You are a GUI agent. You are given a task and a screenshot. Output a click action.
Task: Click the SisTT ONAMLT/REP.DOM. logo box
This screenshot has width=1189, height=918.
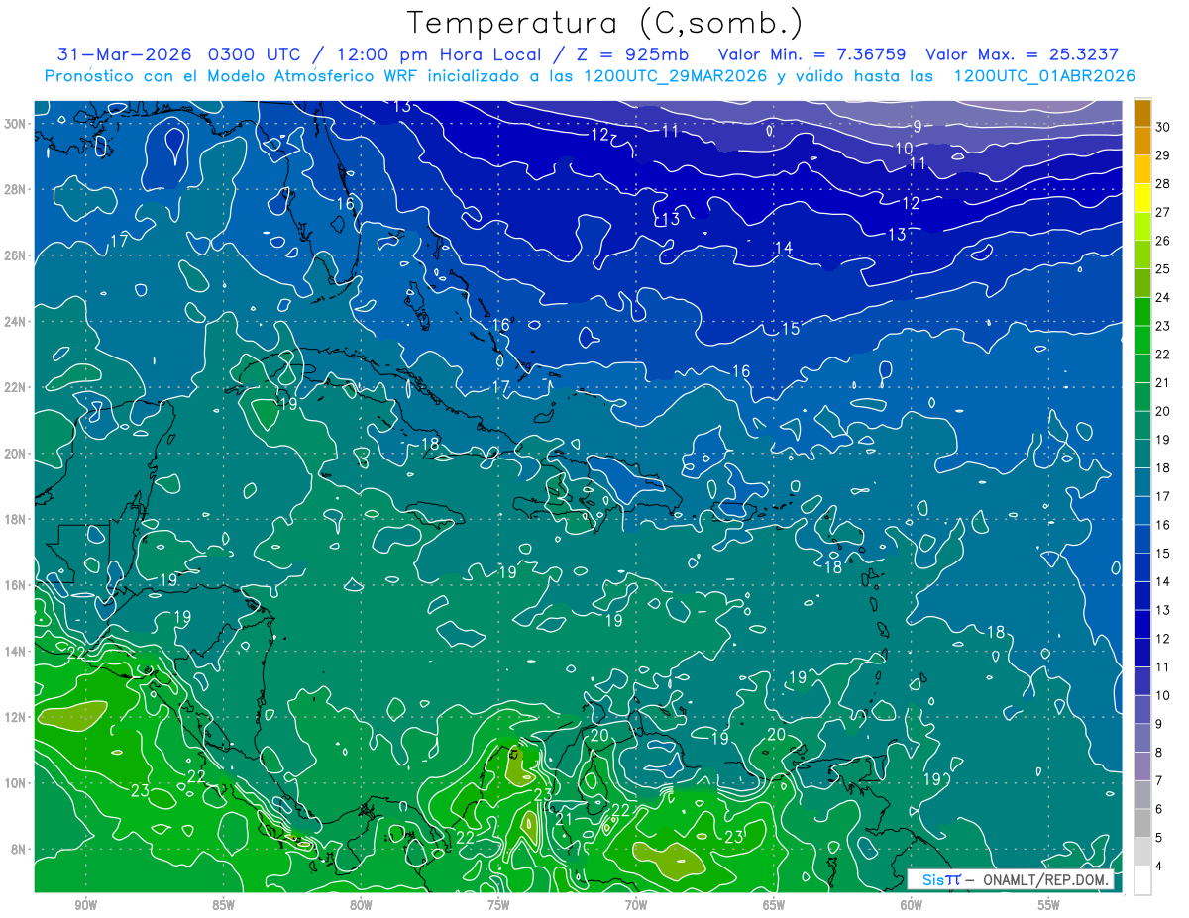[x=1011, y=879]
